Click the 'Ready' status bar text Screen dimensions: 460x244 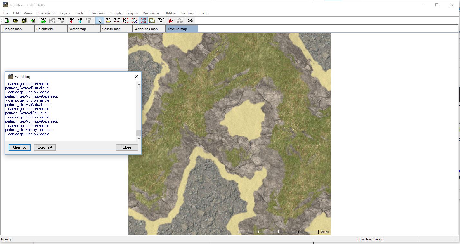coord(6,239)
